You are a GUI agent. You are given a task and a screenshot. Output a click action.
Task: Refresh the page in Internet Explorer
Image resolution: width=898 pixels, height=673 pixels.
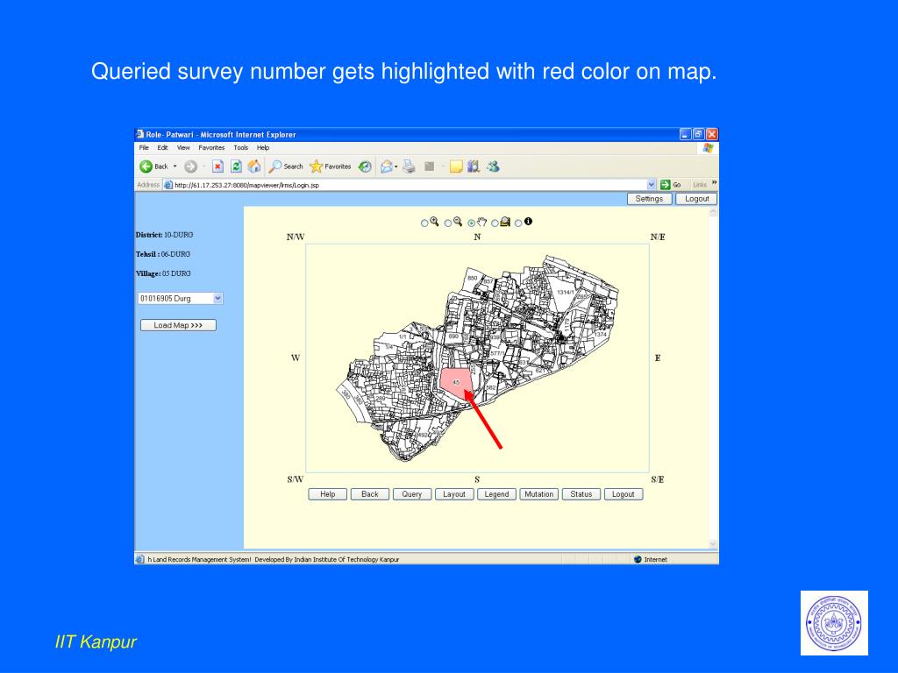(x=237, y=166)
